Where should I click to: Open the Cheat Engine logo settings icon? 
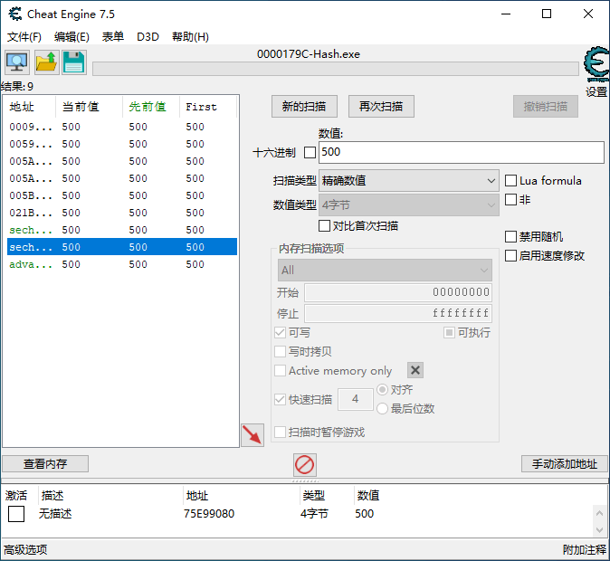[x=596, y=64]
